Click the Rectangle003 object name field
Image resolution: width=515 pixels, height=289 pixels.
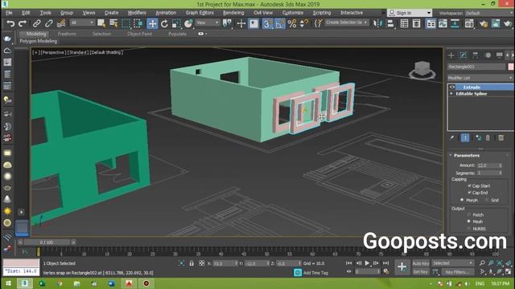click(476, 67)
